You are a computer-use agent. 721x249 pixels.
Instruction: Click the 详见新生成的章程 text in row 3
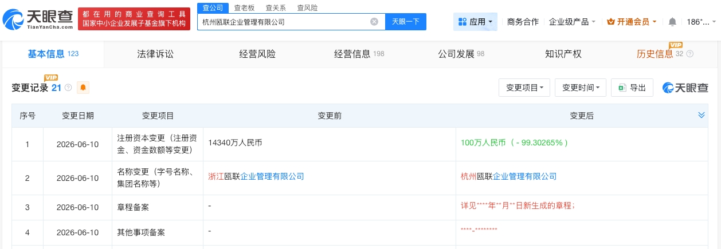click(x=518, y=205)
